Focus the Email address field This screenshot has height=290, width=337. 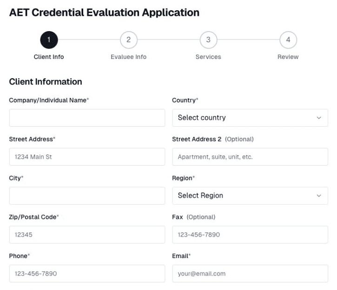(250, 273)
